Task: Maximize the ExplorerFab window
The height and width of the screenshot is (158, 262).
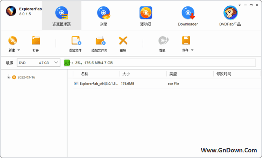Action: pyautogui.click(x=251, y=5)
